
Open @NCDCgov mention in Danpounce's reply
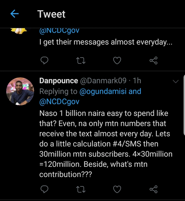(59, 102)
